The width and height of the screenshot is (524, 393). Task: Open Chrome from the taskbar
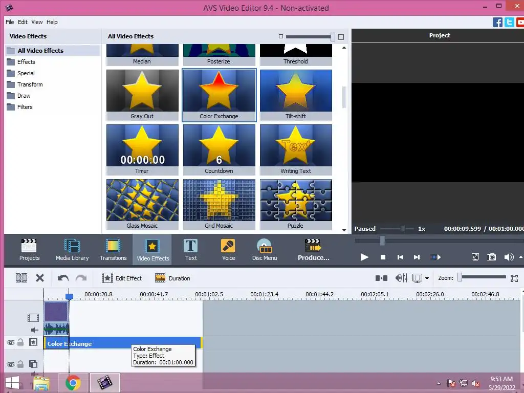click(73, 383)
